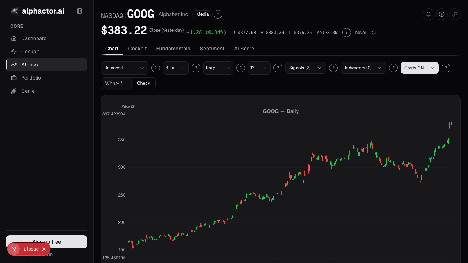
Task: Open help icon after Signals dropdown
Action: pos(333,68)
